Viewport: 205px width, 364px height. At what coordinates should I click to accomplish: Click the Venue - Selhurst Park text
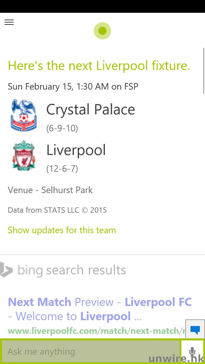pyautogui.click(x=50, y=190)
